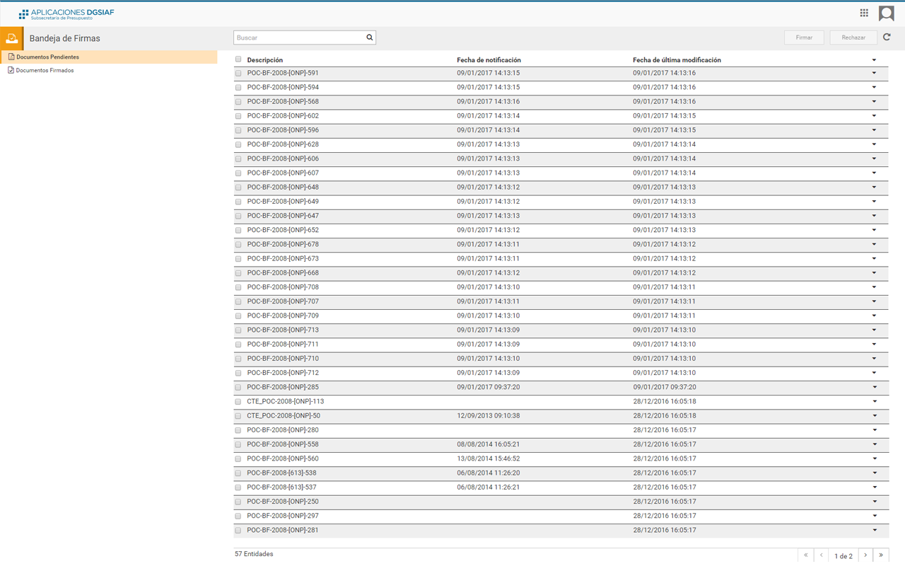
Task: Jump to last page double arrow
Action: coord(881,555)
